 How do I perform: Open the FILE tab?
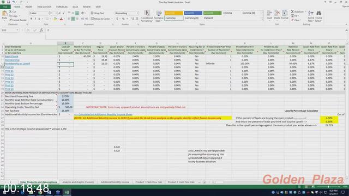coord(5,7)
